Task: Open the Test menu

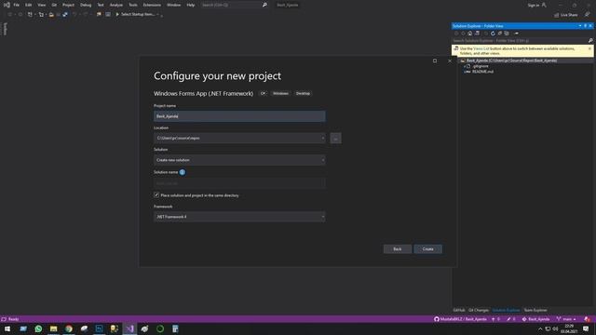Action: (101, 5)
